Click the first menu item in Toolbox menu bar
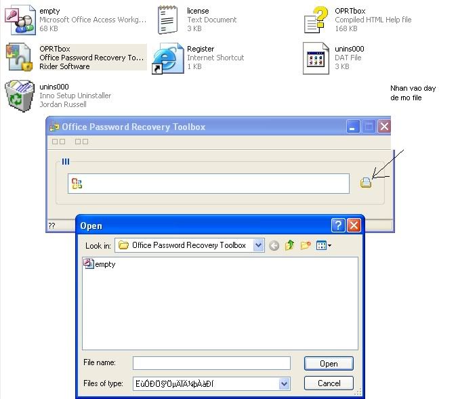The image size is (458, 399). point(58,142)
